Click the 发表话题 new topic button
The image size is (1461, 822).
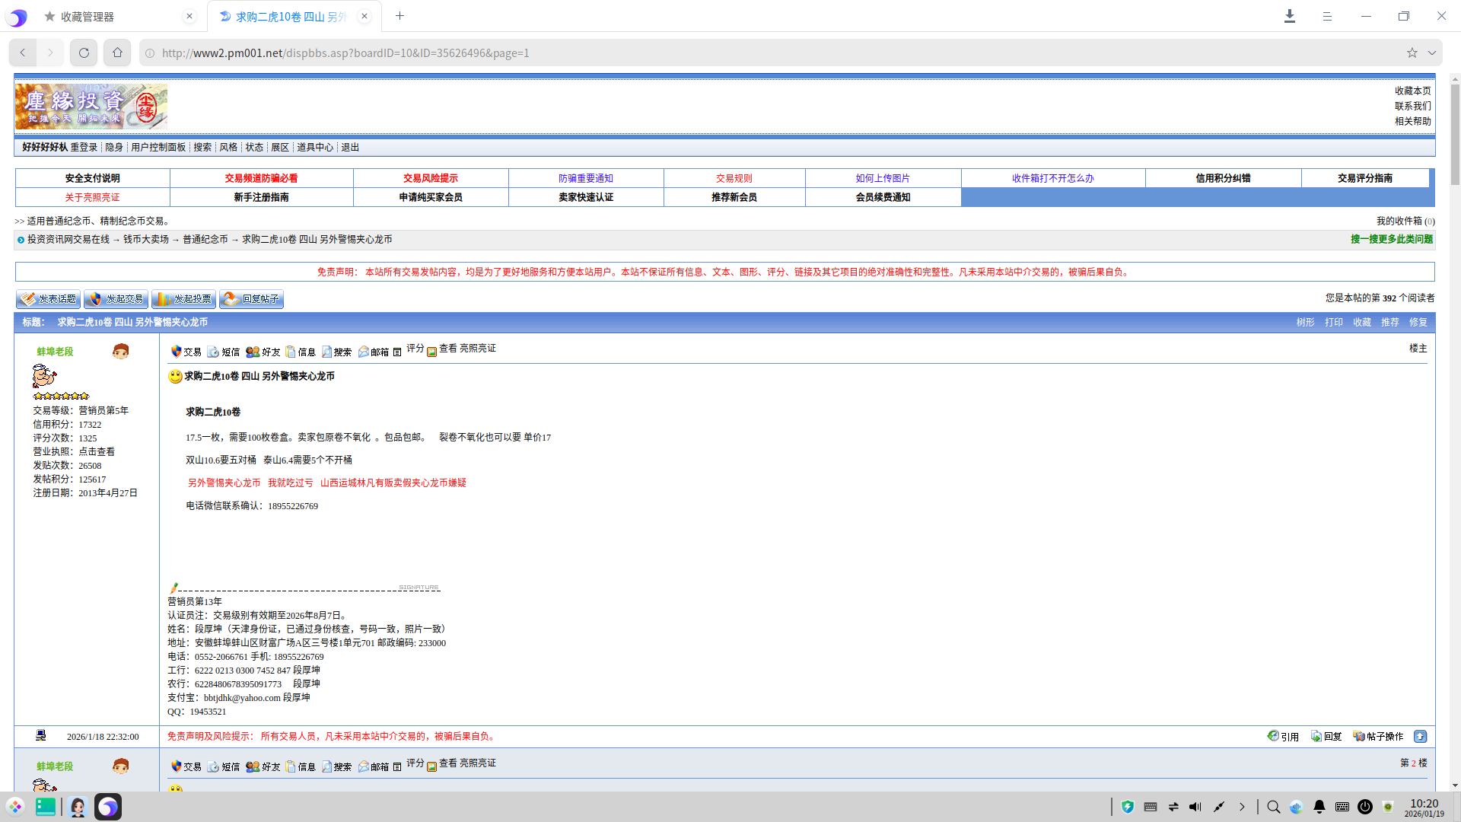[48, 299]
